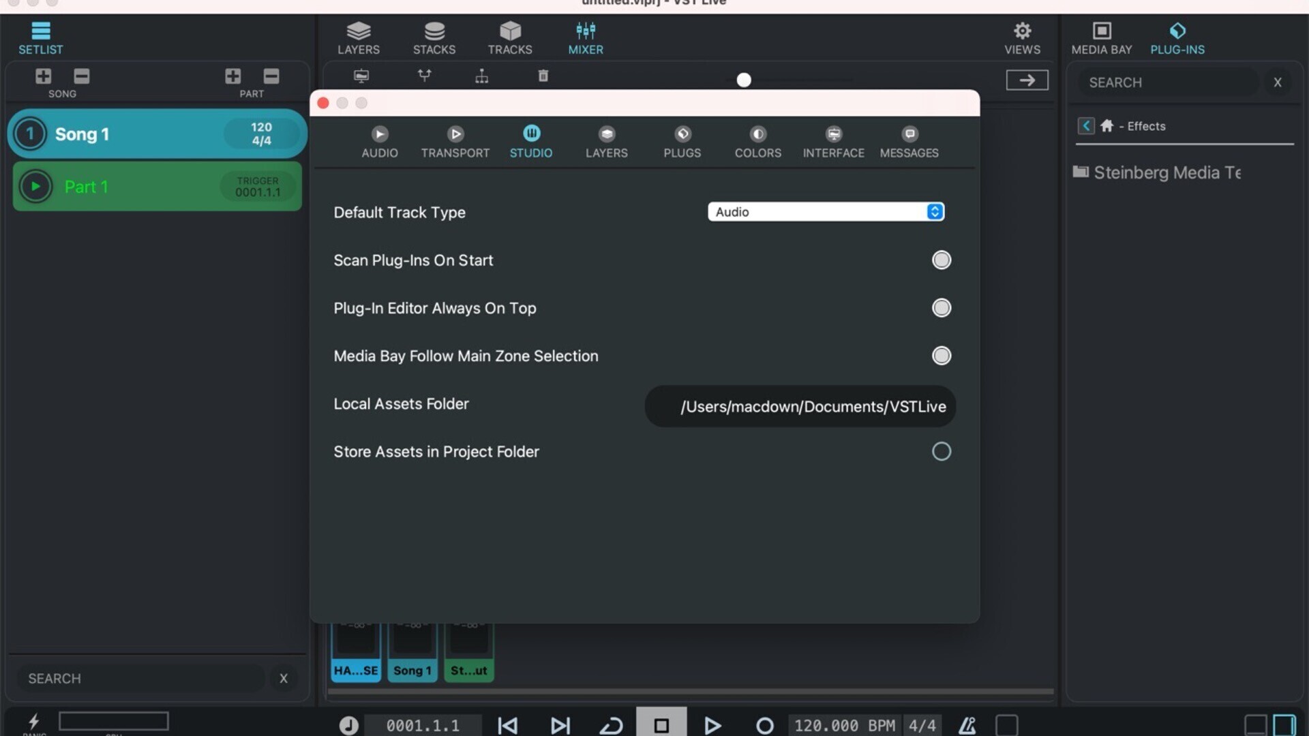Click the 4/4 time signature value
This screenshot has width=1309, height=736.
[922, 726]
